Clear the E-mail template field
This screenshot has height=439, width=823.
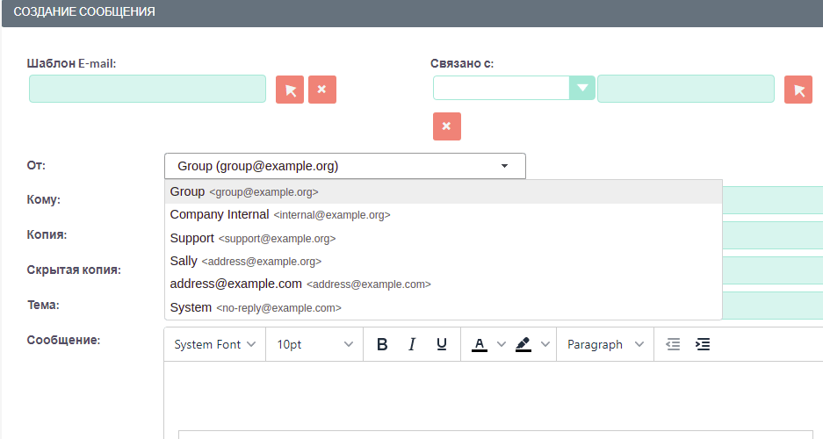pos(322,90)
